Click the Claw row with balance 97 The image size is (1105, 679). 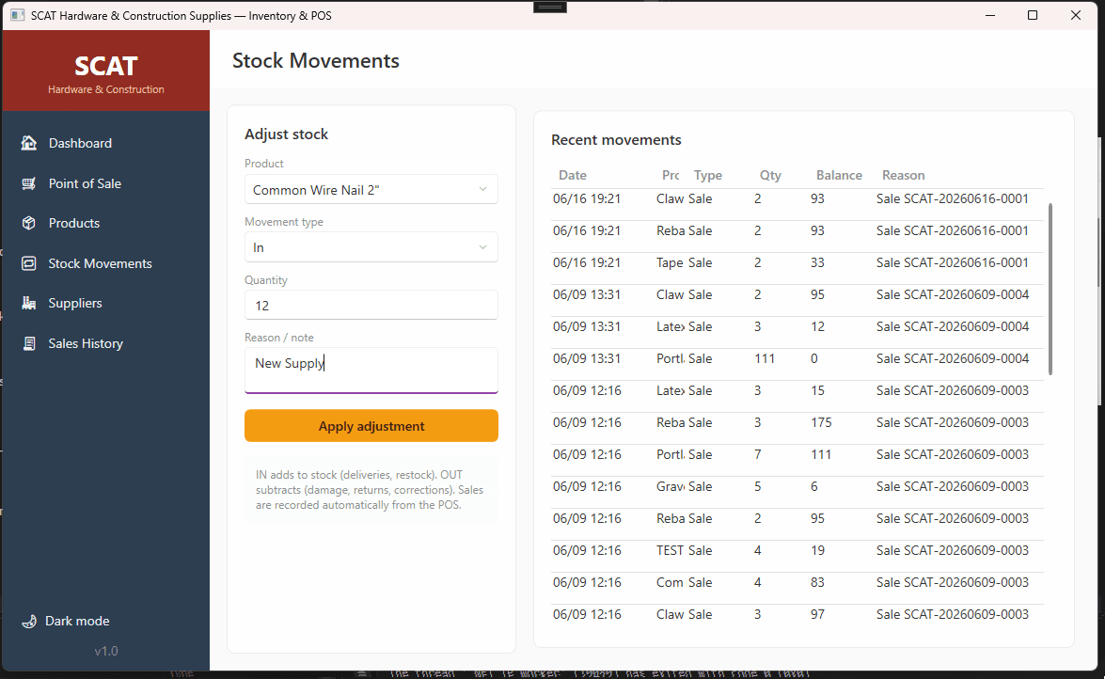(797, 614)
